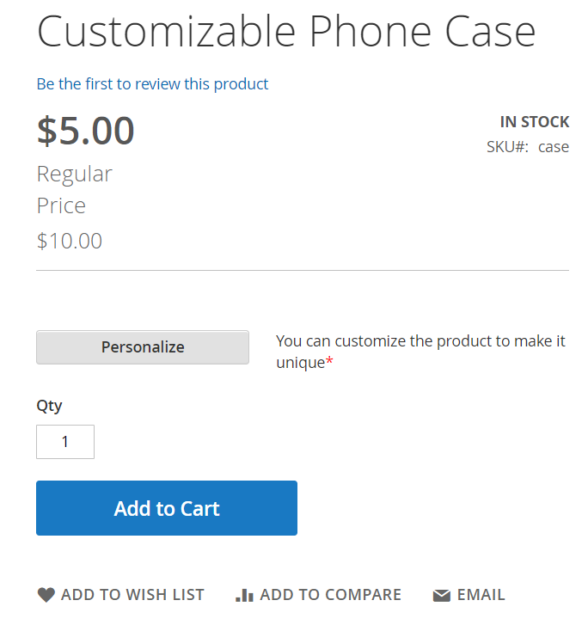Click the $5.00 special price
This screenshot has width=588, height=625.
(86, 131)
